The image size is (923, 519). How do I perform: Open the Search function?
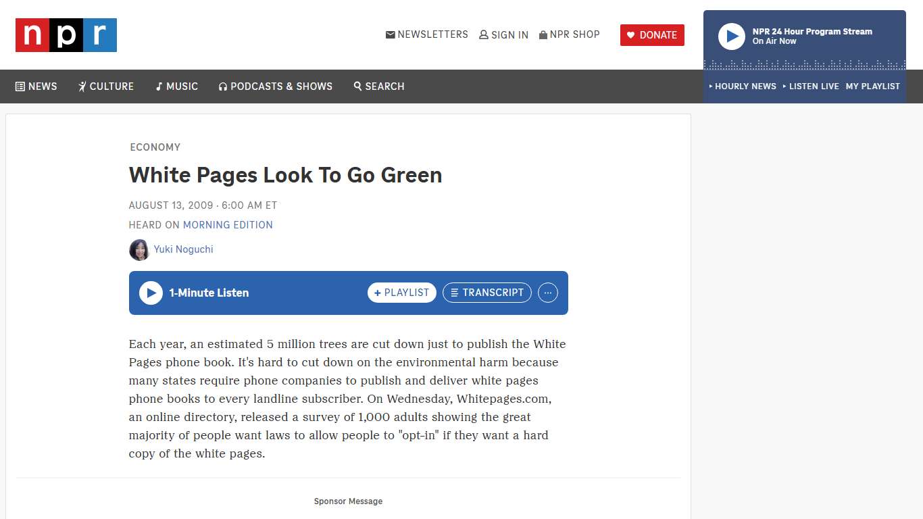(x=357, y=86)
